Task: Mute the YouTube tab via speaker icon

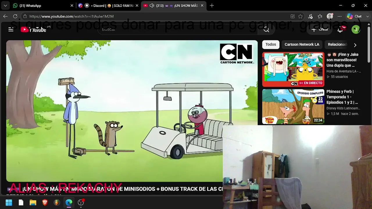Action: (152, 6)
